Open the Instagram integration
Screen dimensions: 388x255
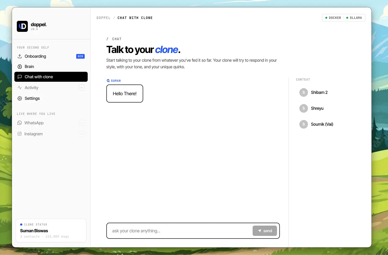51,134
